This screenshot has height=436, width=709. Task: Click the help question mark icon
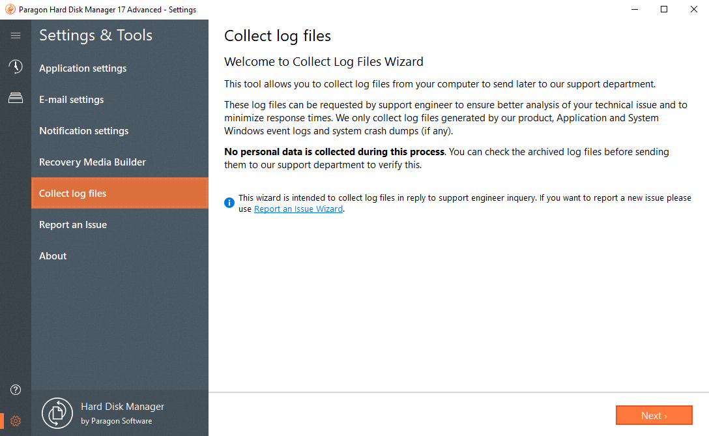pos(15,389)
